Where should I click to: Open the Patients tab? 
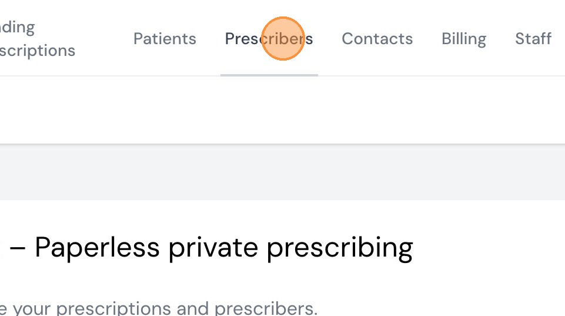165,39
